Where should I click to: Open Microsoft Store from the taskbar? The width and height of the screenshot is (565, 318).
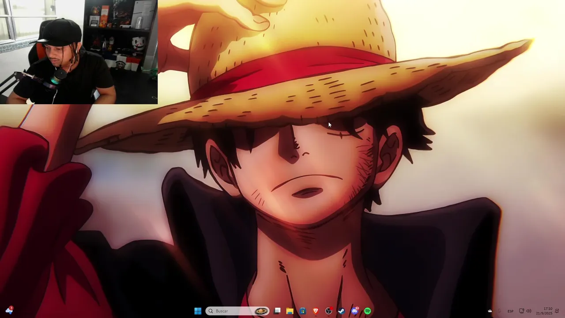coord(303,311)
